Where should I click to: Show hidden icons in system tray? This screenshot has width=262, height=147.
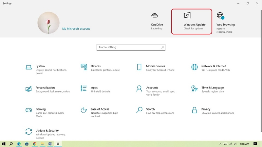[x=220, y=144]
